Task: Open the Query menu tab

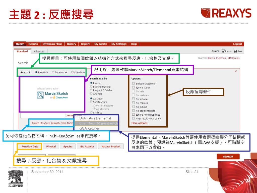Action: click(20, 44)
